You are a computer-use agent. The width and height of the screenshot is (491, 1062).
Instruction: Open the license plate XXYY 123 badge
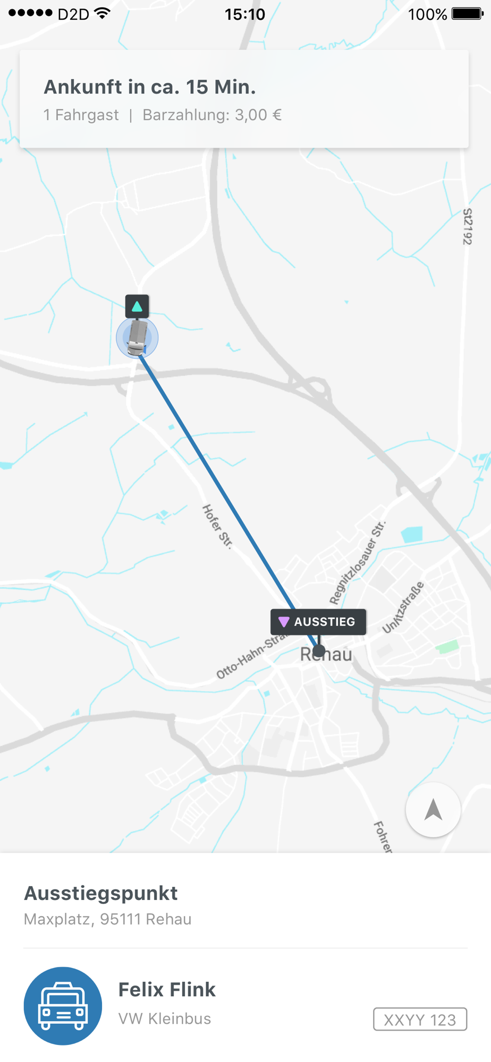420,1019
